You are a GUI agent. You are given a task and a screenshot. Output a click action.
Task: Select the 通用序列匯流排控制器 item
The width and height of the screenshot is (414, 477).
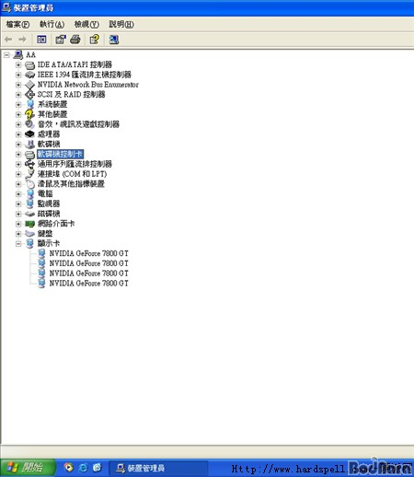75,164
